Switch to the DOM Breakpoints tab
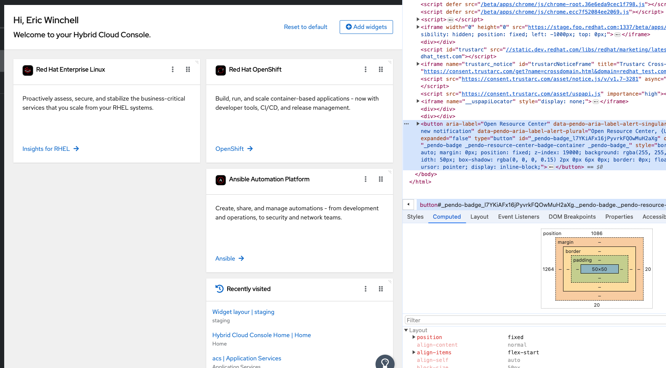The image size is (666, 368). coord(572,217)
